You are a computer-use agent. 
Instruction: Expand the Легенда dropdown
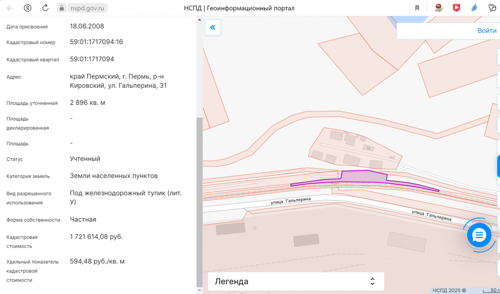click(x=296, y=281)
